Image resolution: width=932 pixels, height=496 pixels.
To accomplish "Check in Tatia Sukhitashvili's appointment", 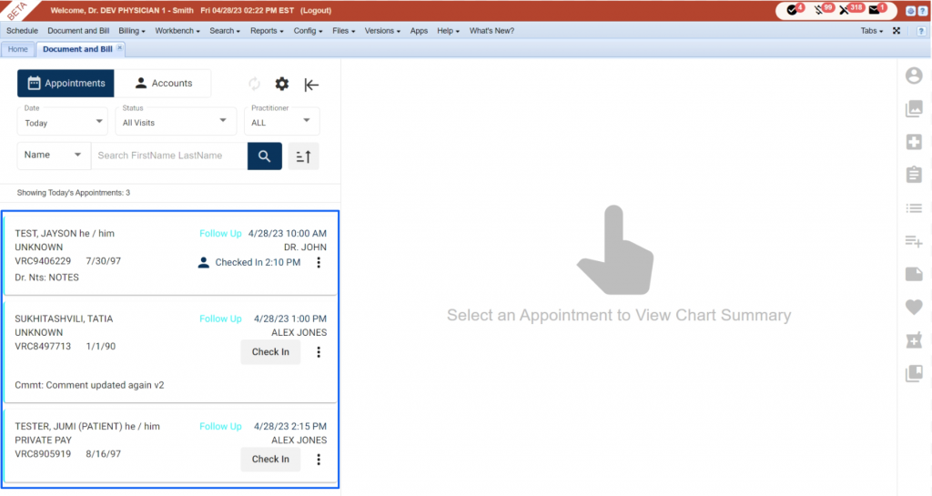I will tap(270, 351).
